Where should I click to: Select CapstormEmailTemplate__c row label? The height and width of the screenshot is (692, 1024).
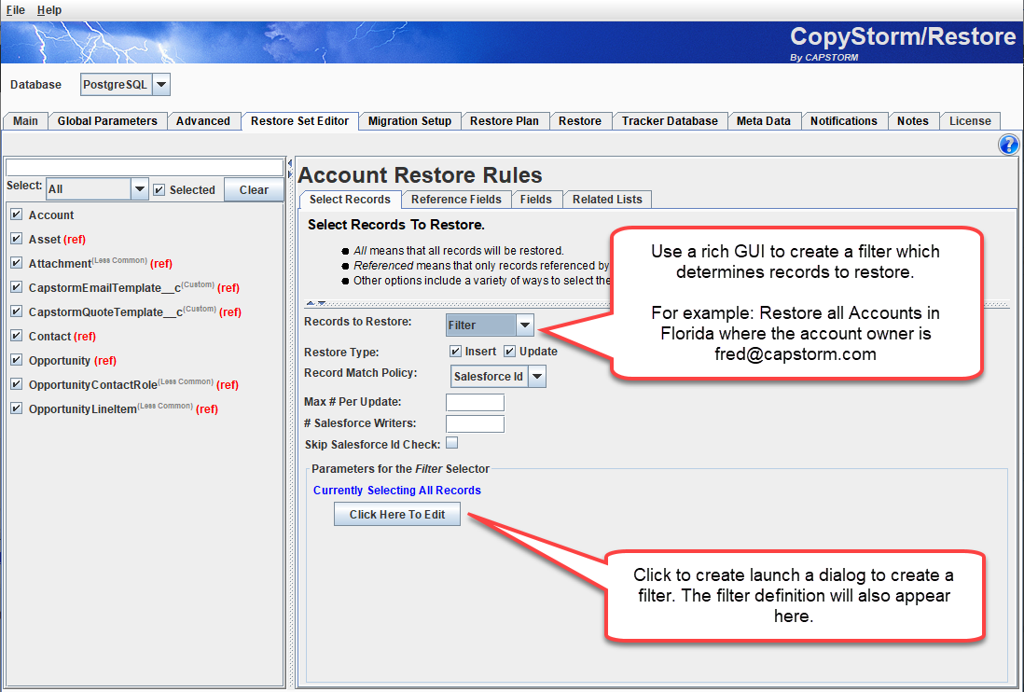[134, 287]
